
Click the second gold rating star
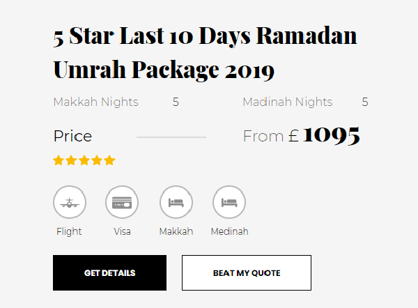(72, 161)
